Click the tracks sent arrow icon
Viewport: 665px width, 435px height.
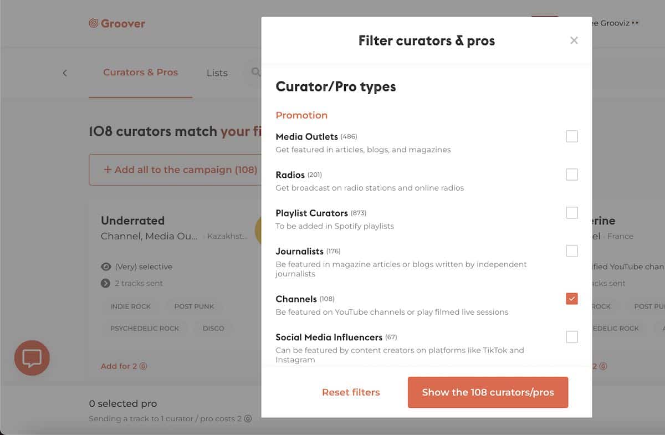(x=106, y=283)
